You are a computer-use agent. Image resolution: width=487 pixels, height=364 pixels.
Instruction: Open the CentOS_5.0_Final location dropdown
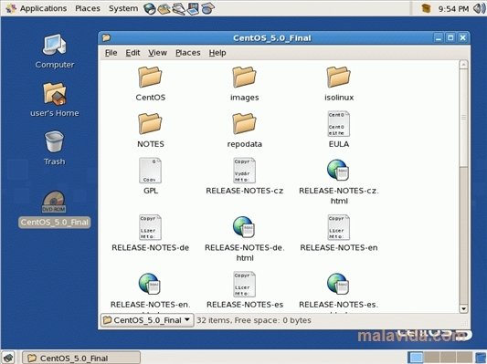(x=147, y=320)
